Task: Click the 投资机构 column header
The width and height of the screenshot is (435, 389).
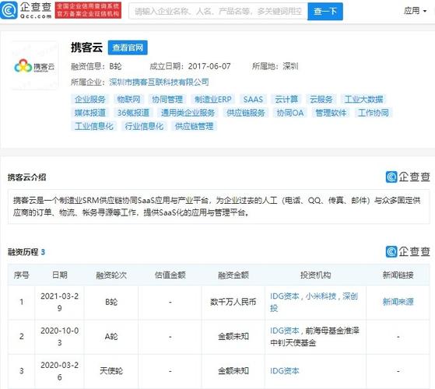Action: pyautogui.click(x=316, y=275)
